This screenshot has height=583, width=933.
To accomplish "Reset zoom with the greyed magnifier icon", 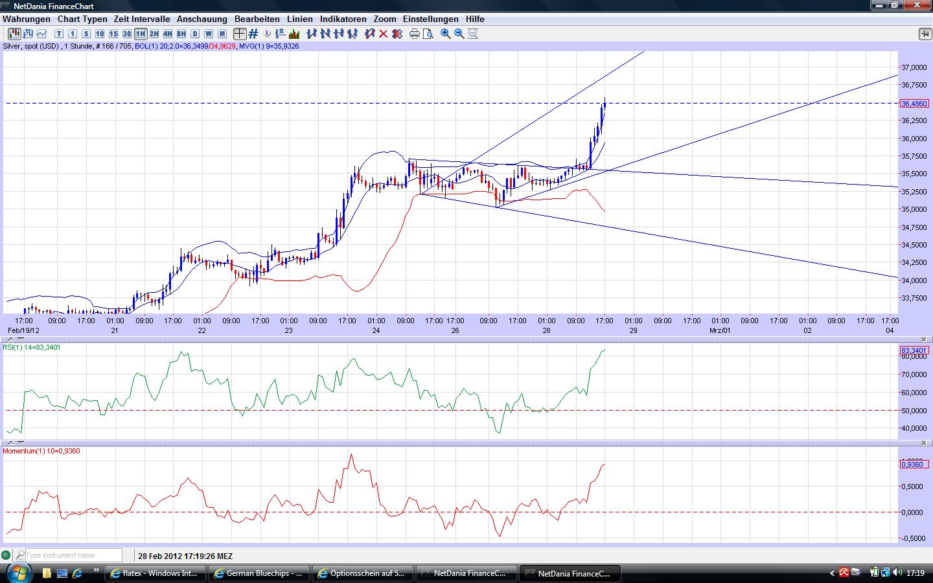I will point(473,34).
